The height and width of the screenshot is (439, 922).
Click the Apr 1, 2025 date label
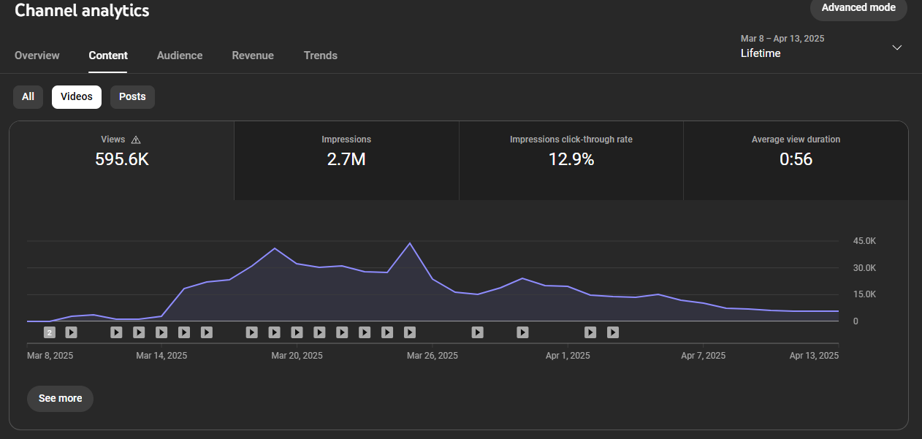pos(568,356)
